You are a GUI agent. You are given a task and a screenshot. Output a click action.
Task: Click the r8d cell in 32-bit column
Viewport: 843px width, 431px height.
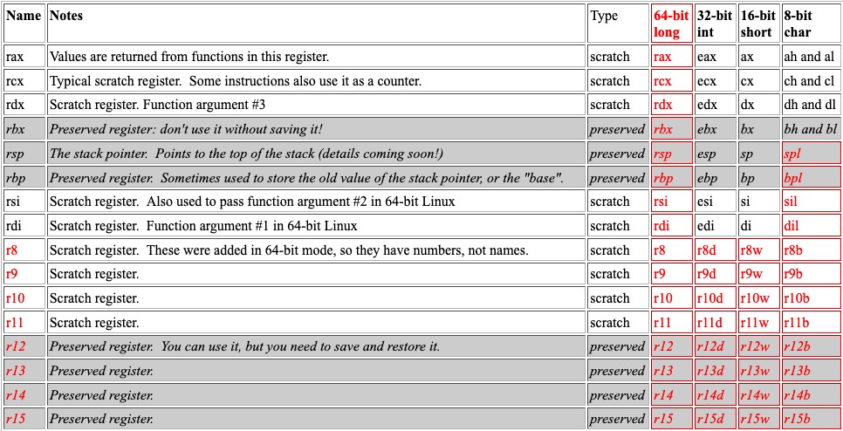click(716, 250)
